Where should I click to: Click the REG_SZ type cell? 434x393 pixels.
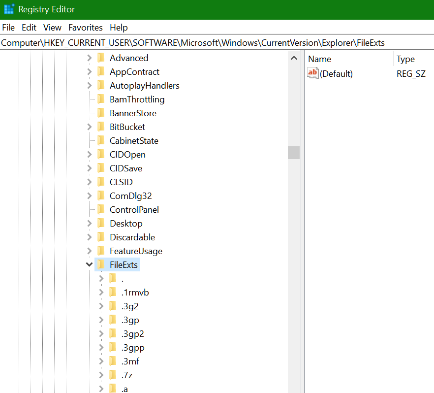click(x=411, y=74)
